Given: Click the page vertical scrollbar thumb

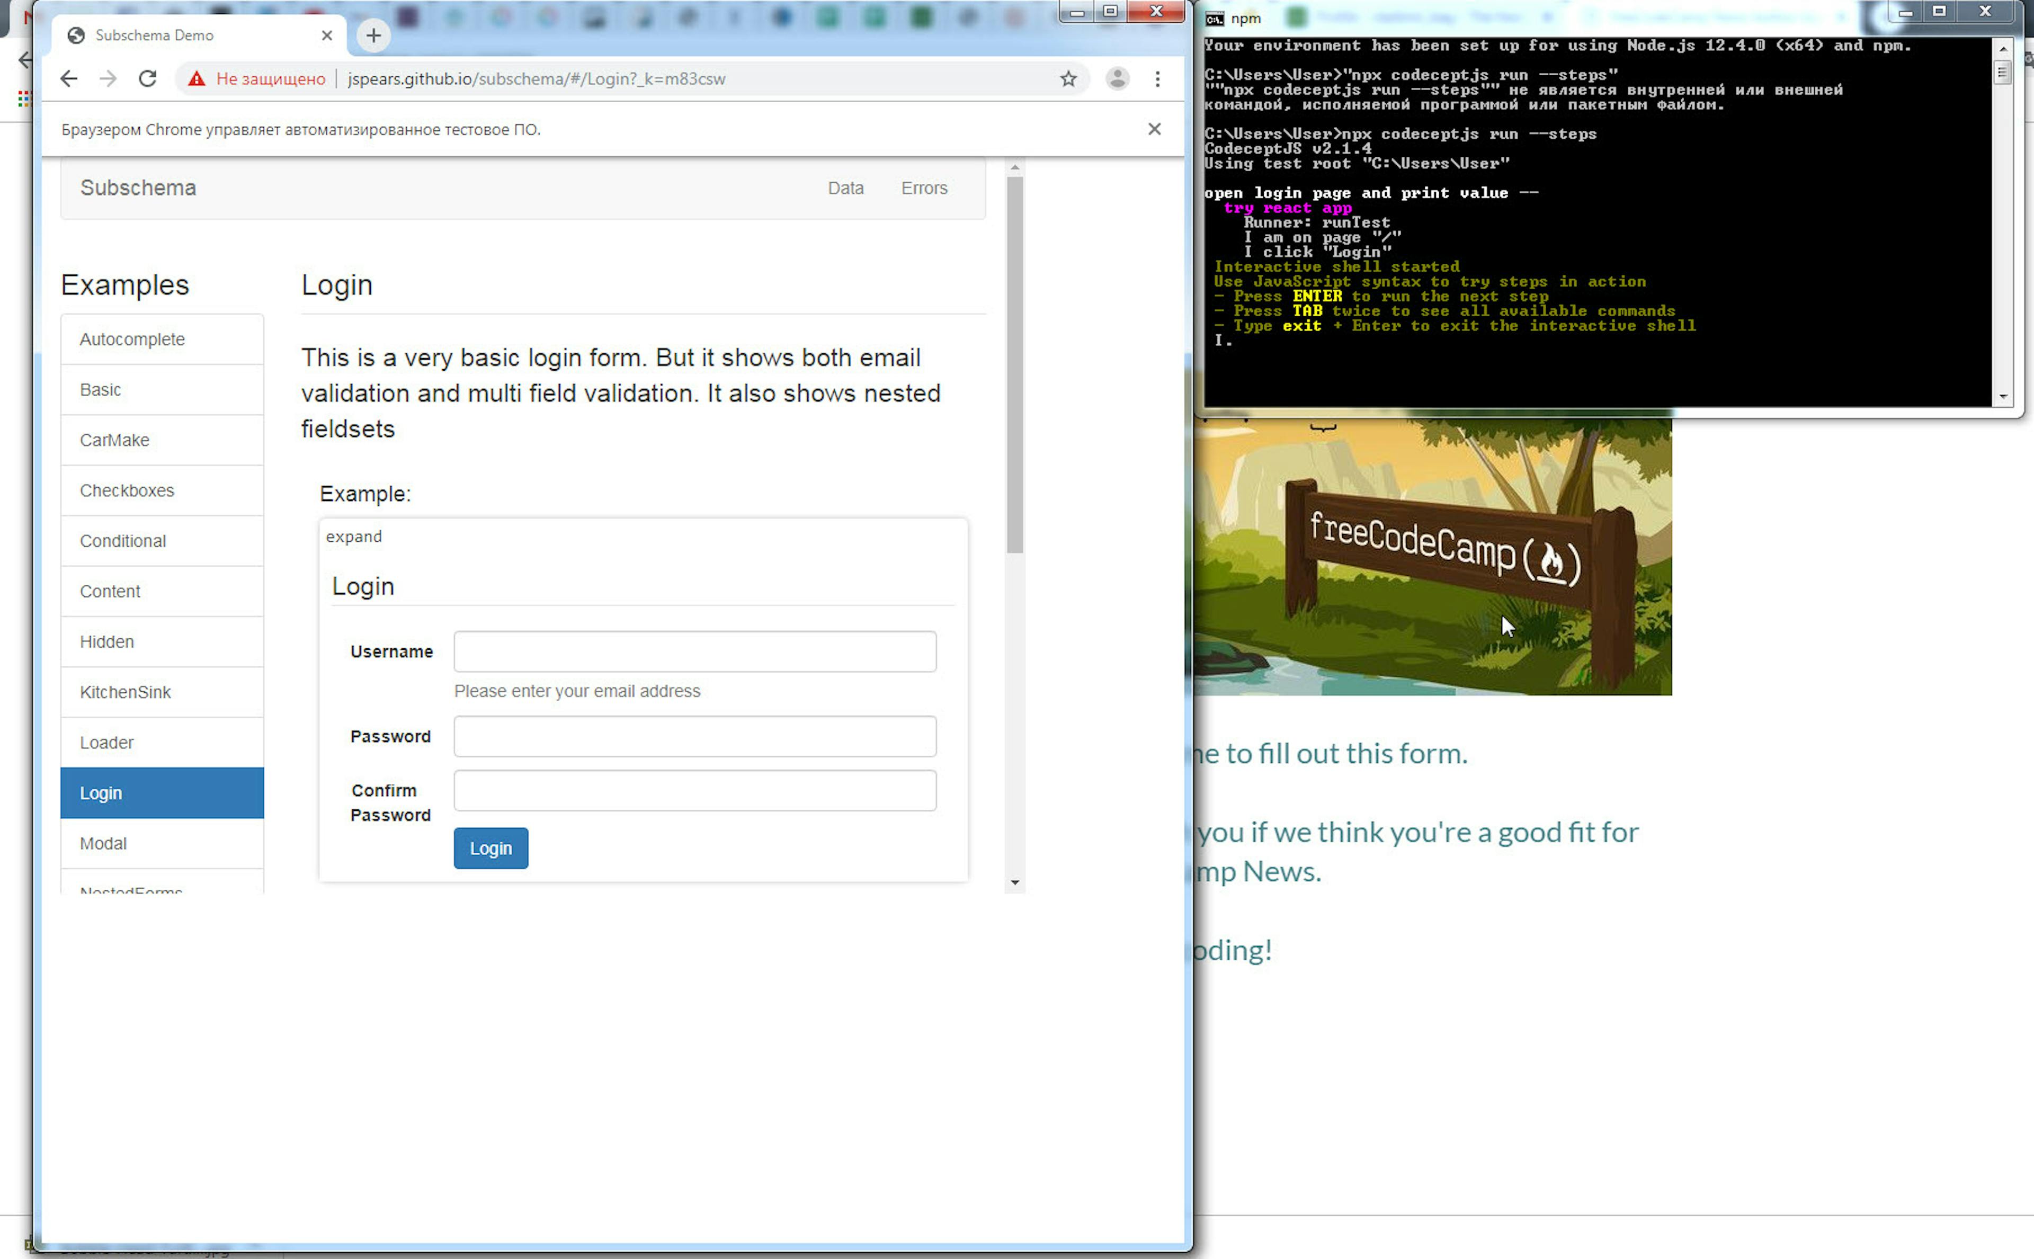Looking at the screenshot, I should (1014, 365).
